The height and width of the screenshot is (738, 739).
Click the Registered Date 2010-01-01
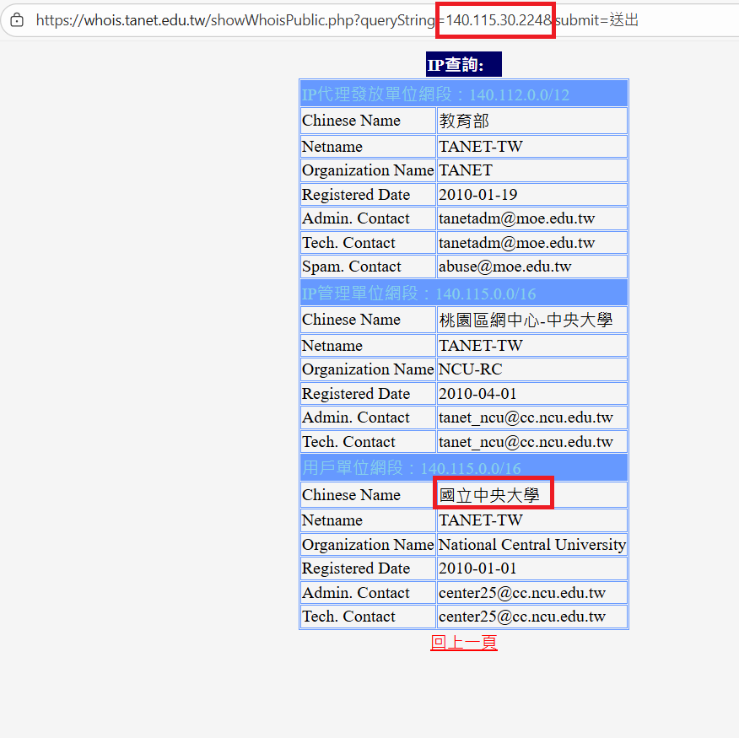tap(532, 568)
